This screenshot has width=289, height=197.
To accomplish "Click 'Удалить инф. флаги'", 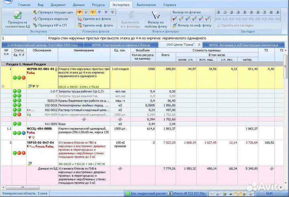I will pos(94,25).
